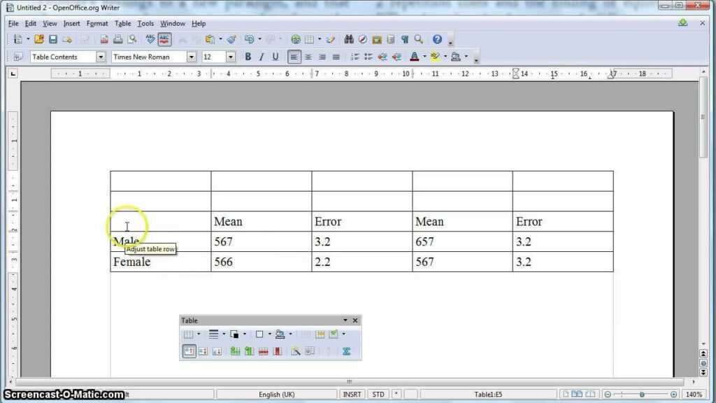Image resolution: width=716 pixels, height=403 pixels.
Task: Open the Table menu
Action: click(x=123, y=23)
